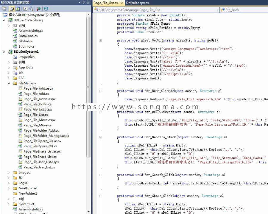Collapse the Btn_Search_Click method outline

tap(101, 175)
